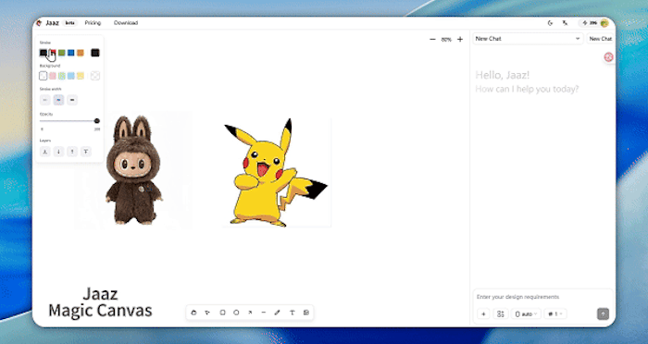
Task: Focus the design requirements input field
Action: tap(542, 297)
